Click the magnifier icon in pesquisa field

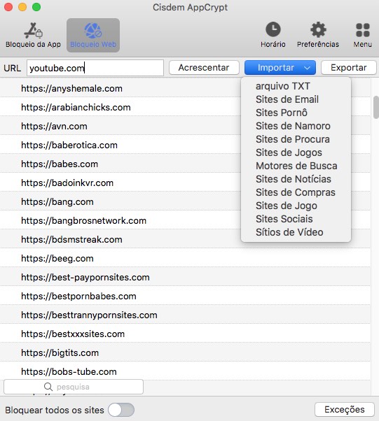pyautogui.click(x=48, y=387)
